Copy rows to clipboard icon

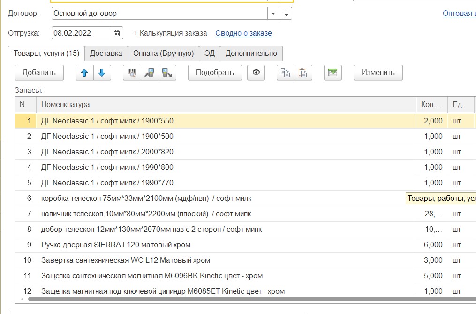tap(286, 73)
